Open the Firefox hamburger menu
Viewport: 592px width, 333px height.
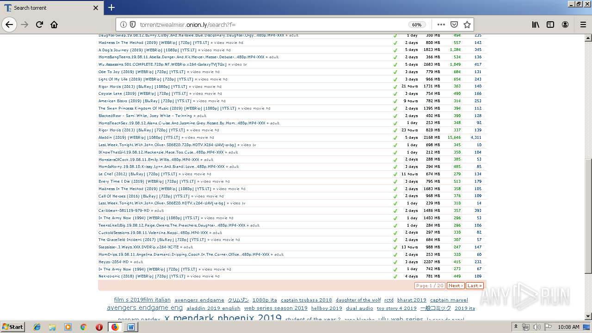583,25
